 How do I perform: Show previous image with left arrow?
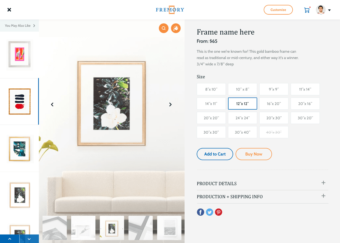(x=52, y=104)
